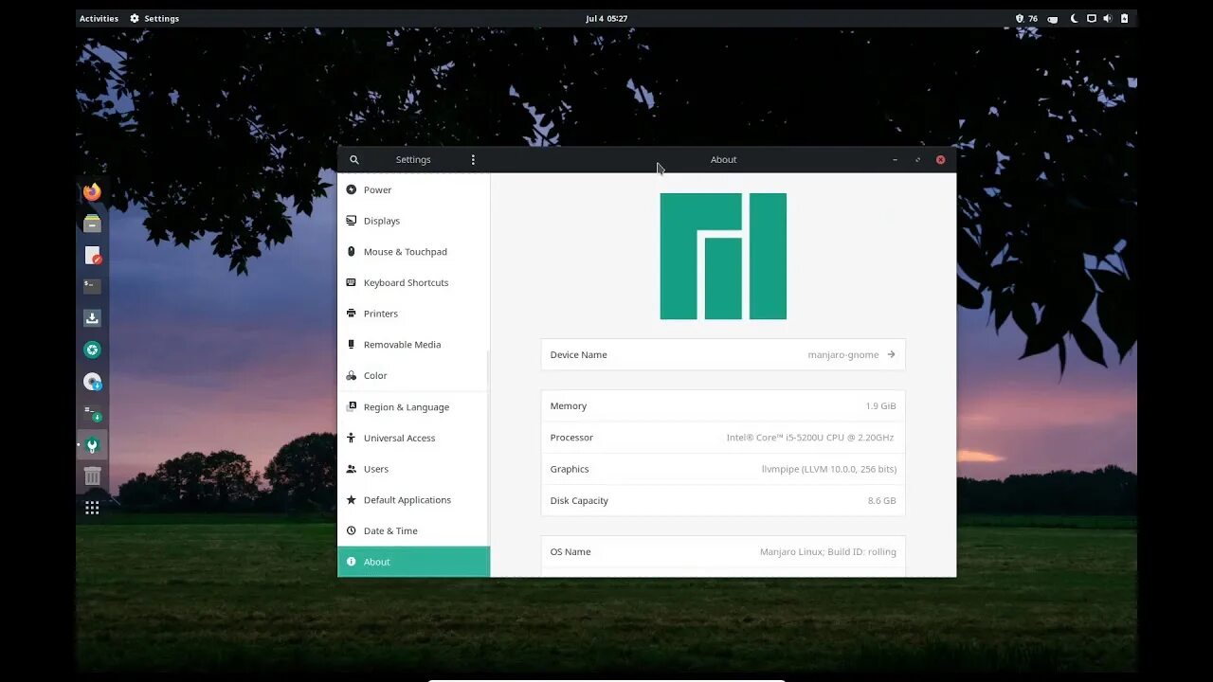This screenshot has width=1213, height=682.
Task: Go to Universal Access panel
Action: (x=414, y=438)
